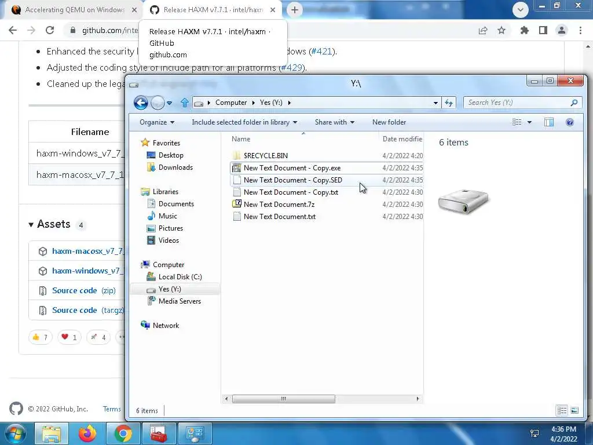Screen dimensions: 593x445
Task: Switch to details view icon in status bar
Action: tap(562, 411)
